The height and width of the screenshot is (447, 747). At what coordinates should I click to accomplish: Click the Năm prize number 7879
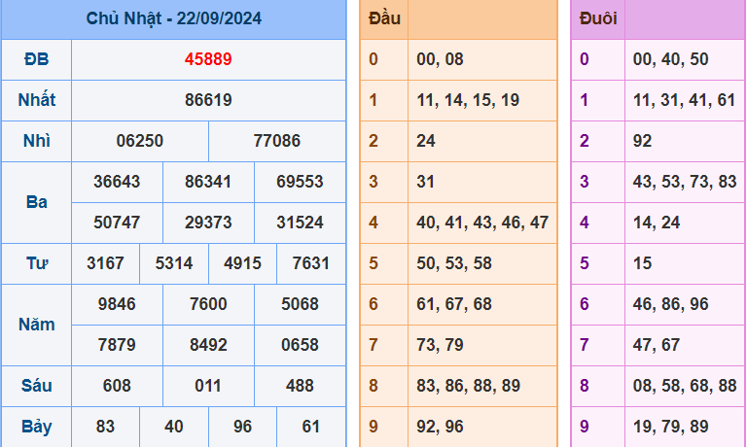(117, 345)
